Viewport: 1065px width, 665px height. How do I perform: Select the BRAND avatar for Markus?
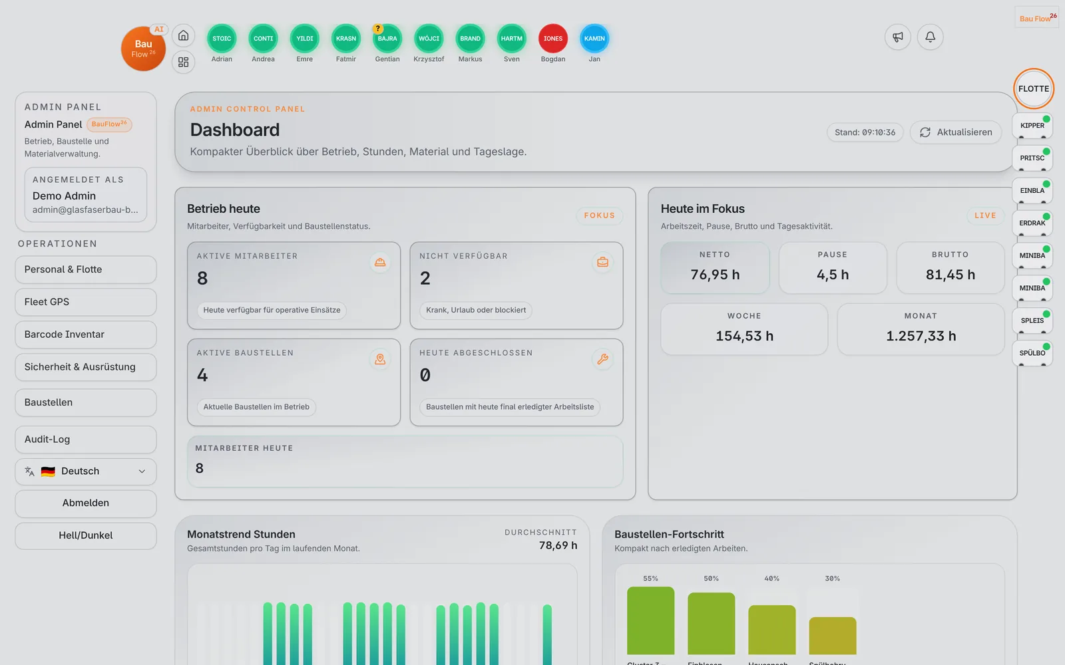[470, 39]
